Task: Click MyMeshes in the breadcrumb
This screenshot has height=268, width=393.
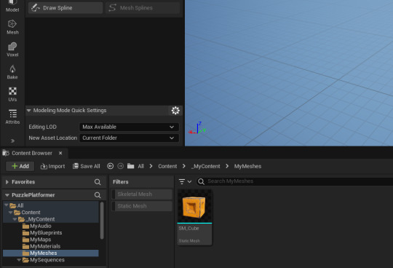Action: tap(247, 166)
